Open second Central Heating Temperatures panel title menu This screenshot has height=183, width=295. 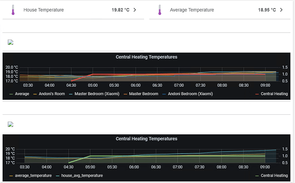[x=146, y=139]
